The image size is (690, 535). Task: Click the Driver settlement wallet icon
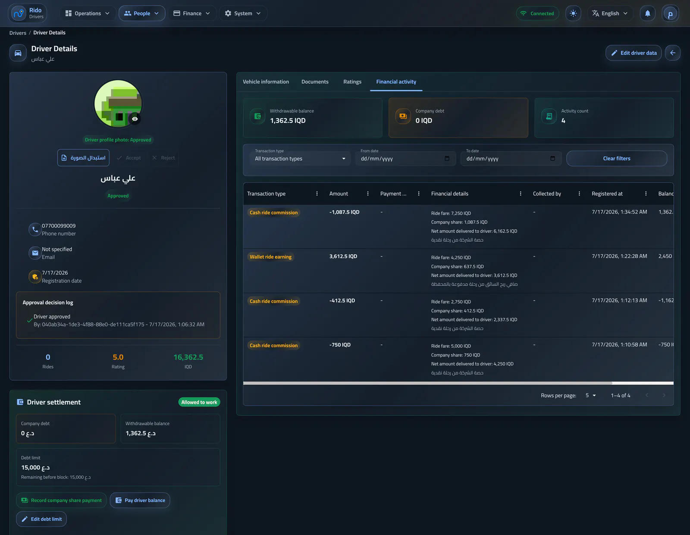(20, 402)
